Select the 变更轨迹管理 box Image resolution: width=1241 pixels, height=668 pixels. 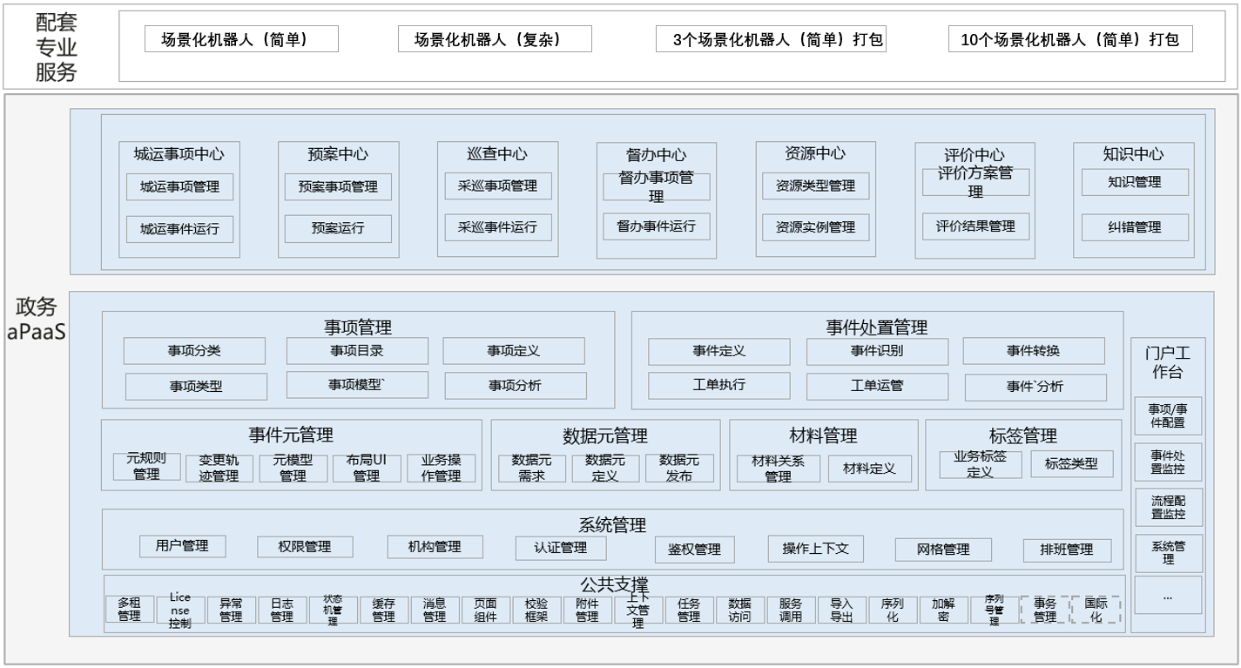click(x=219, y=469)
